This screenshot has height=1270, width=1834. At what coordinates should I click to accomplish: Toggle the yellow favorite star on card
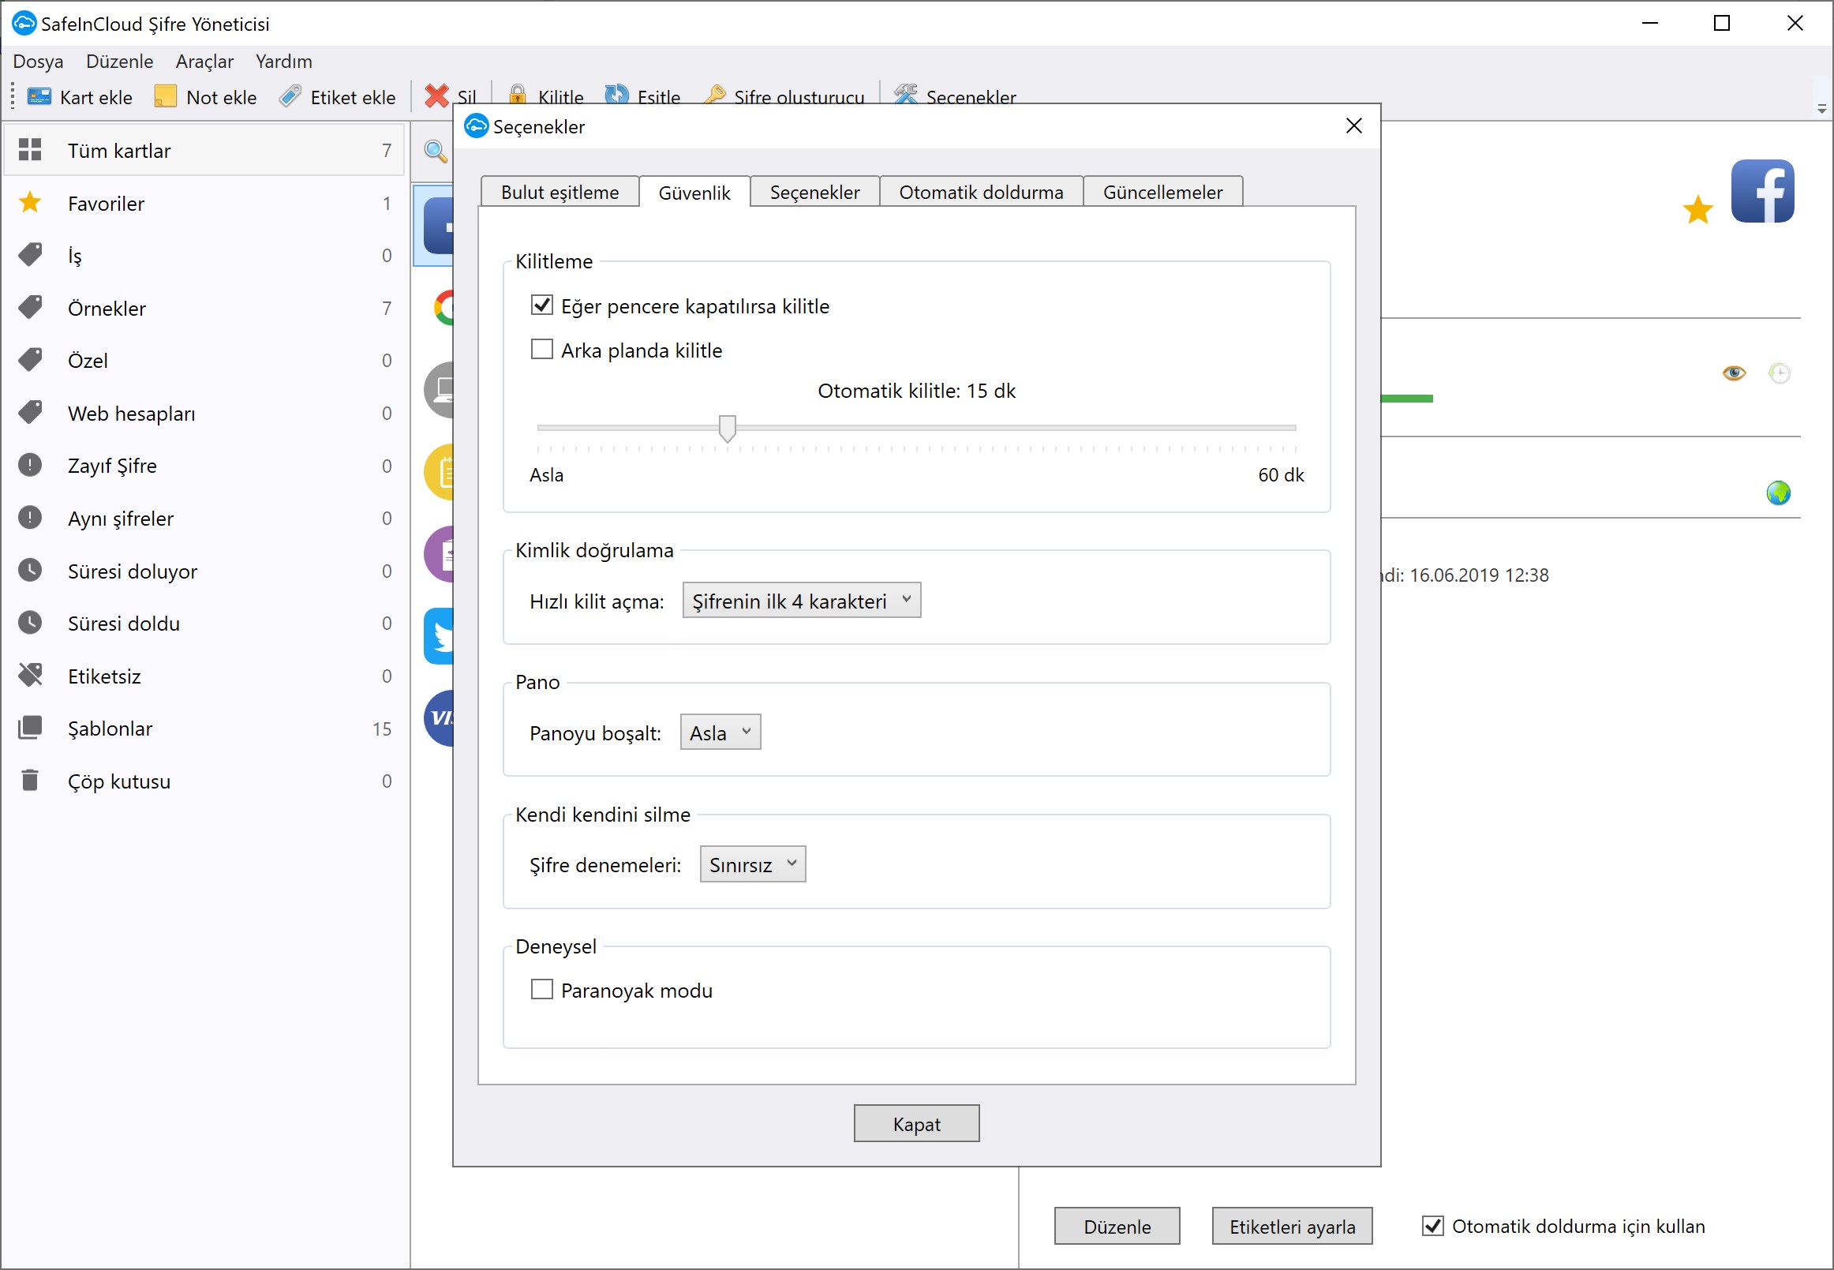(x=1697, y=210)
